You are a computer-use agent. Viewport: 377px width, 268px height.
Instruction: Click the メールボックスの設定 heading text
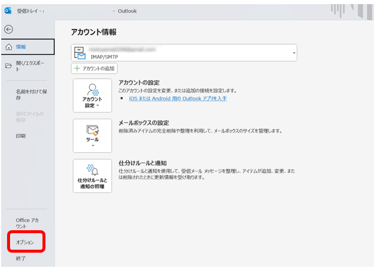[143, 123]
